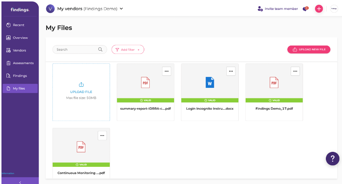
Task: Click the notifications chat bubble icon
Action: (x=305, y=9)
